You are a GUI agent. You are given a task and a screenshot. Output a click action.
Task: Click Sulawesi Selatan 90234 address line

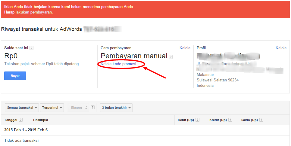point(217,80)
